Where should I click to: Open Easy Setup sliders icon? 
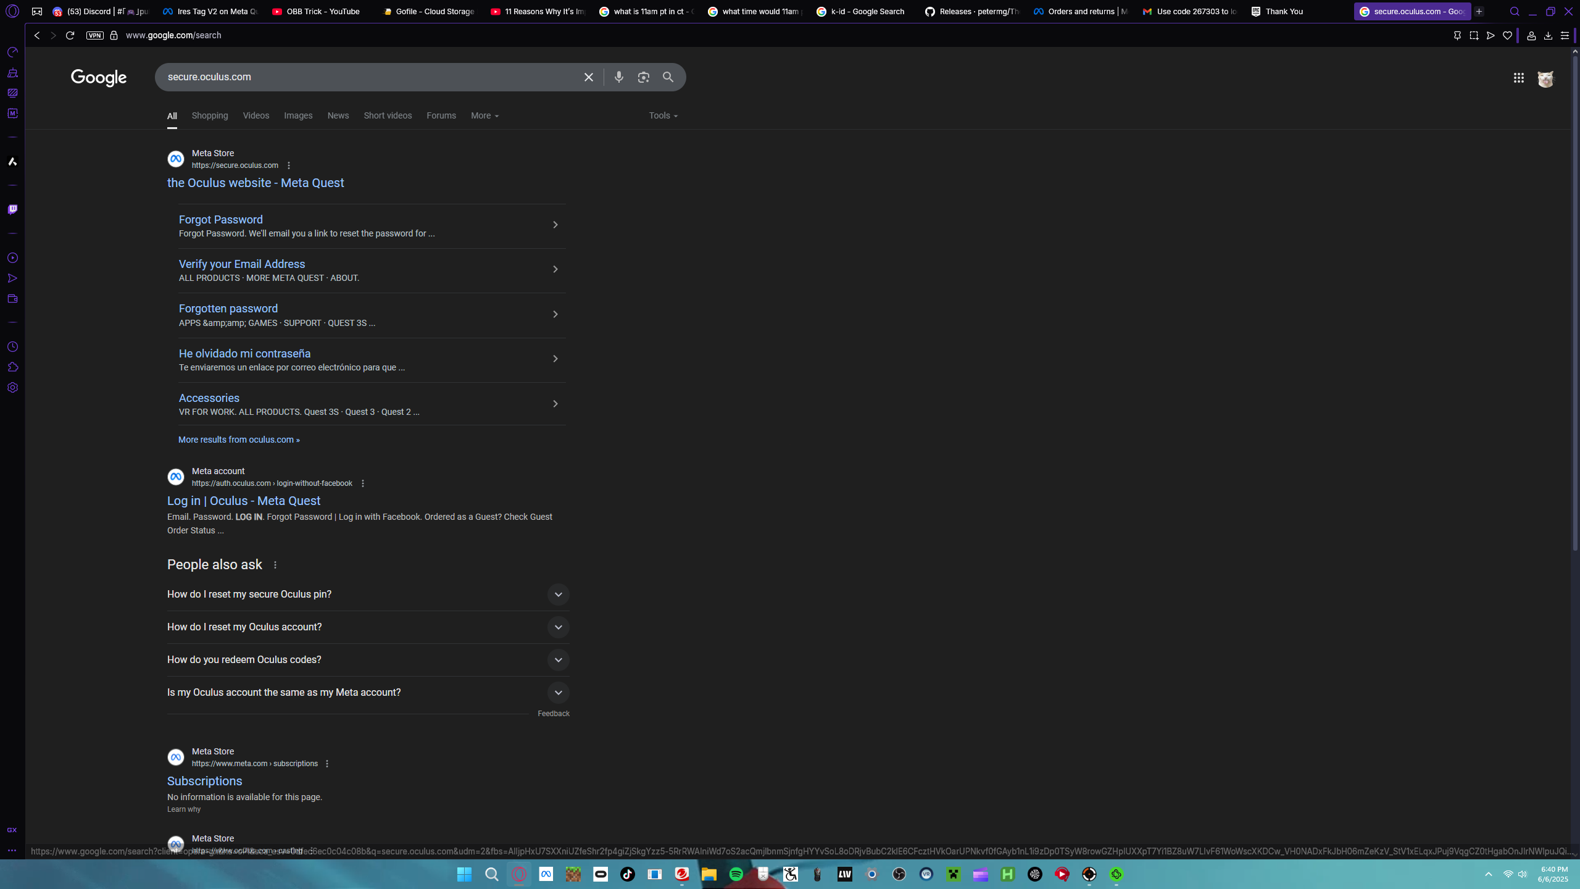coord(1565,35)
